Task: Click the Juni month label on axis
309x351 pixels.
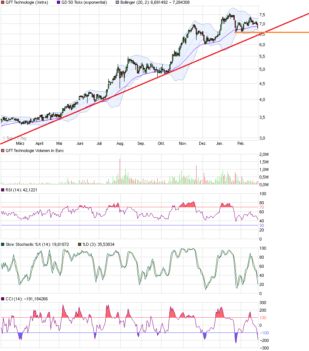Action: pos(80,143)
